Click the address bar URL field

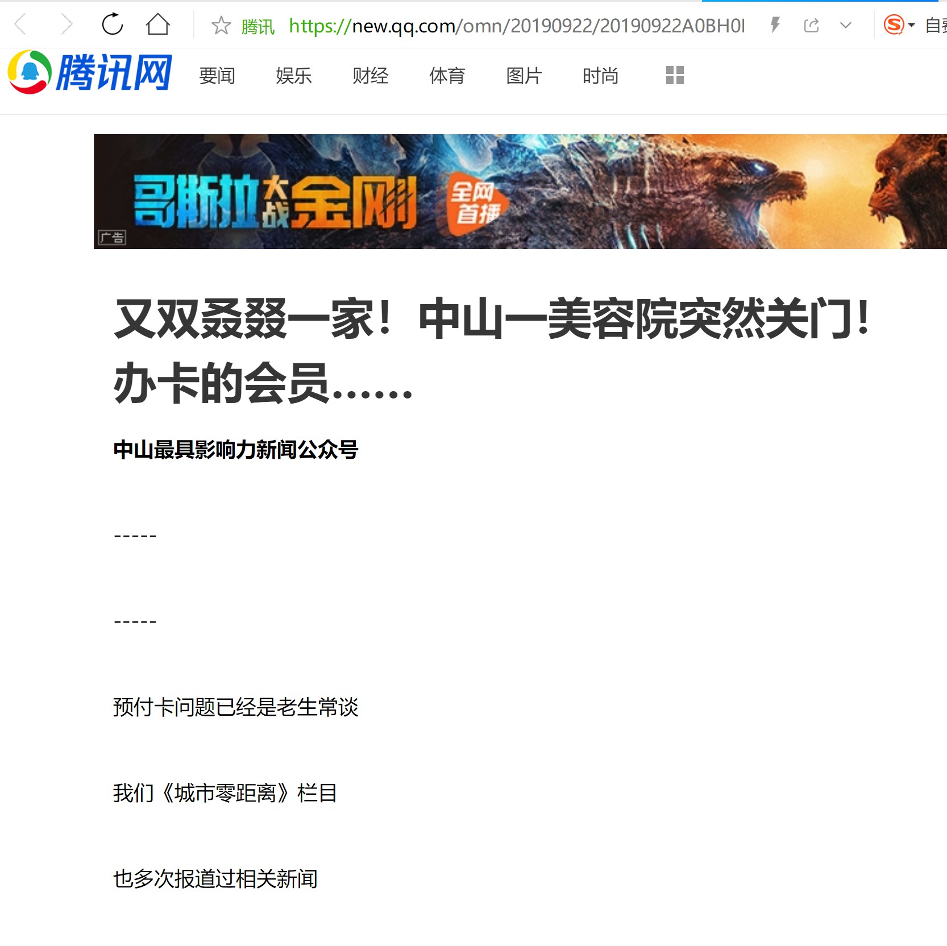click(517, 26)
